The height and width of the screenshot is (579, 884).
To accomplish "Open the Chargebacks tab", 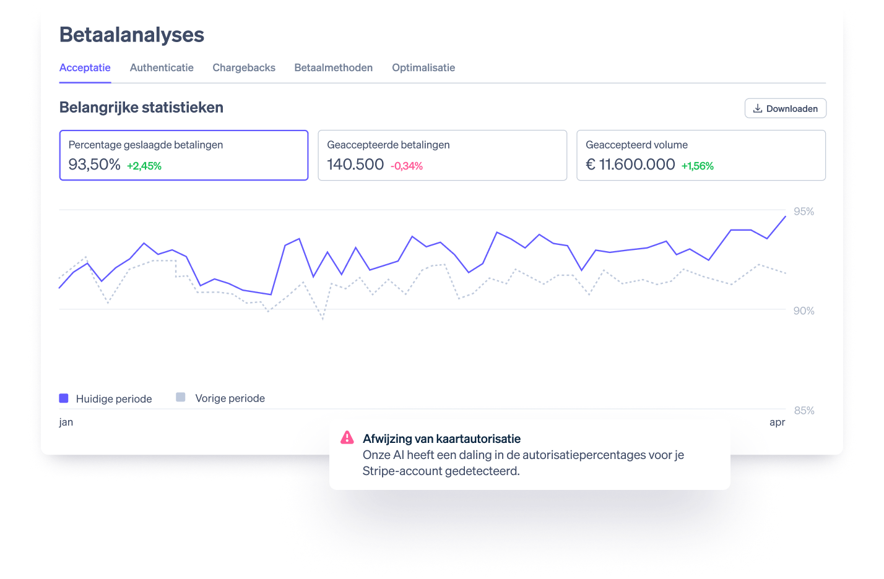I will coord(244,68).
